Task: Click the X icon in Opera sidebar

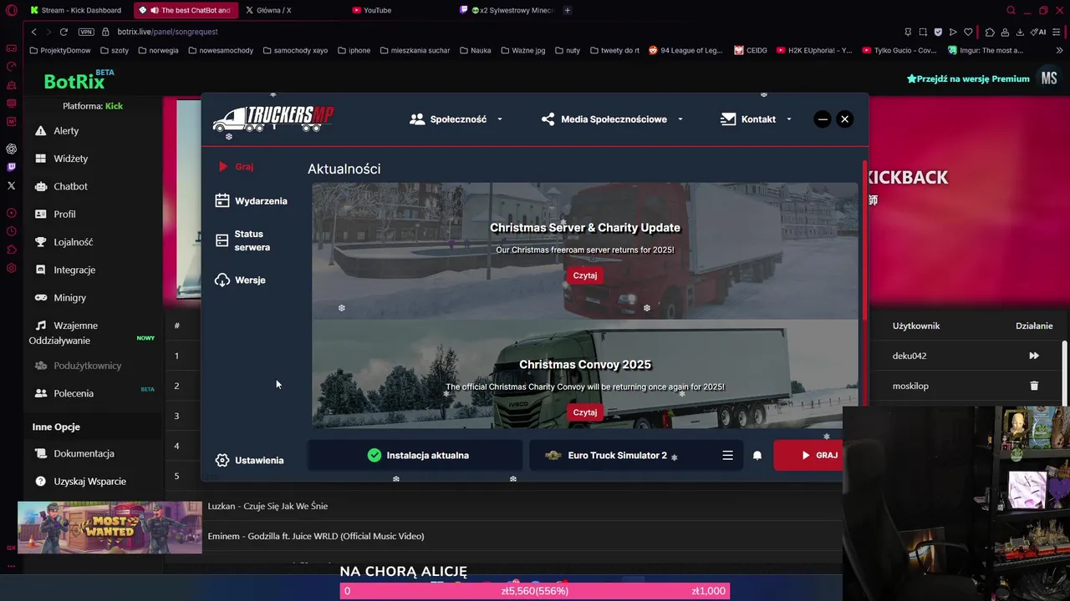Action: click(11, 185)
